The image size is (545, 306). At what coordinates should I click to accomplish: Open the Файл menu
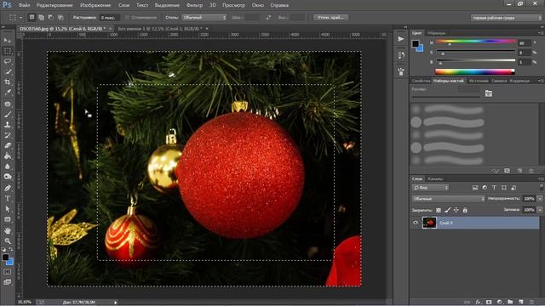tap(24, 5)
